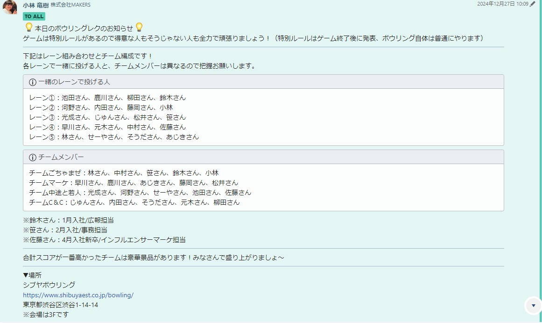This screenshot has height=323, width=542.
Task: Click the scroll-to-bottom arrow button
Action: pyautogui.click(x=533, y=305)
